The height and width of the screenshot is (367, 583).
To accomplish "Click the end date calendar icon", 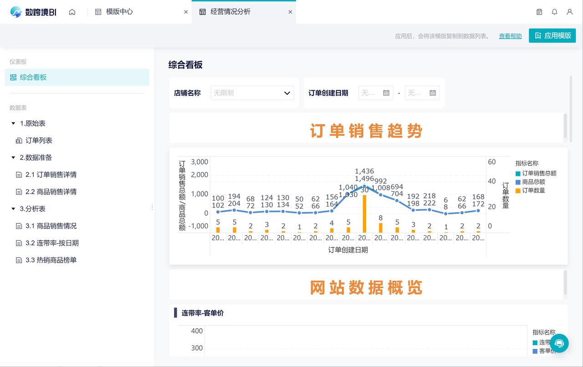I will coord(433,93).
